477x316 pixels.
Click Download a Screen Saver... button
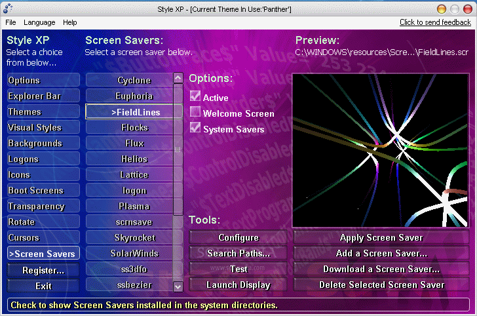tap(381, 269)
